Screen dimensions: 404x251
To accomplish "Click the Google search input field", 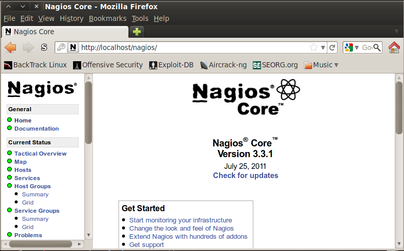I will [x=367, y=47].
